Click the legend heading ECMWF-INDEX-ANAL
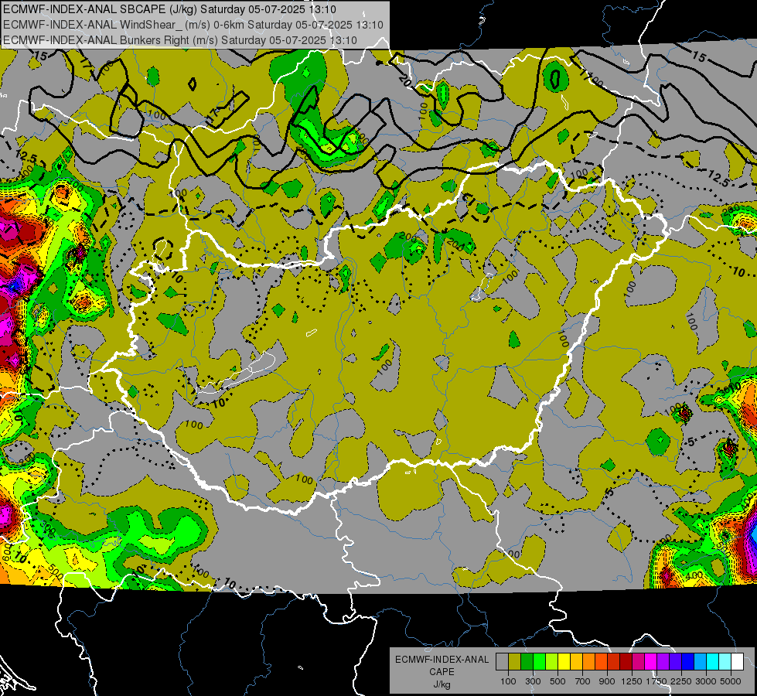The height and width of the screenshot is (696, 757). pos(442,660)
